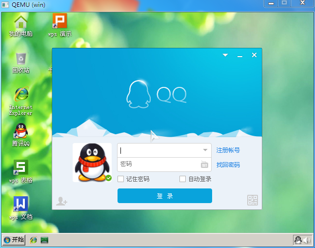This screenshot has width=315, height=248.
Task: Close the QQ login window
Action: 254,55
